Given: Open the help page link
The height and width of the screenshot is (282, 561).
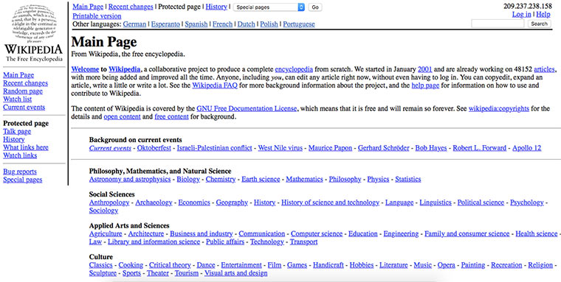Looking at the screenshot, I should (x=425, y=85).
